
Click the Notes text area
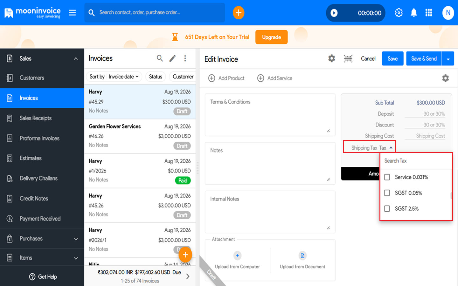[x=270, y=163]
